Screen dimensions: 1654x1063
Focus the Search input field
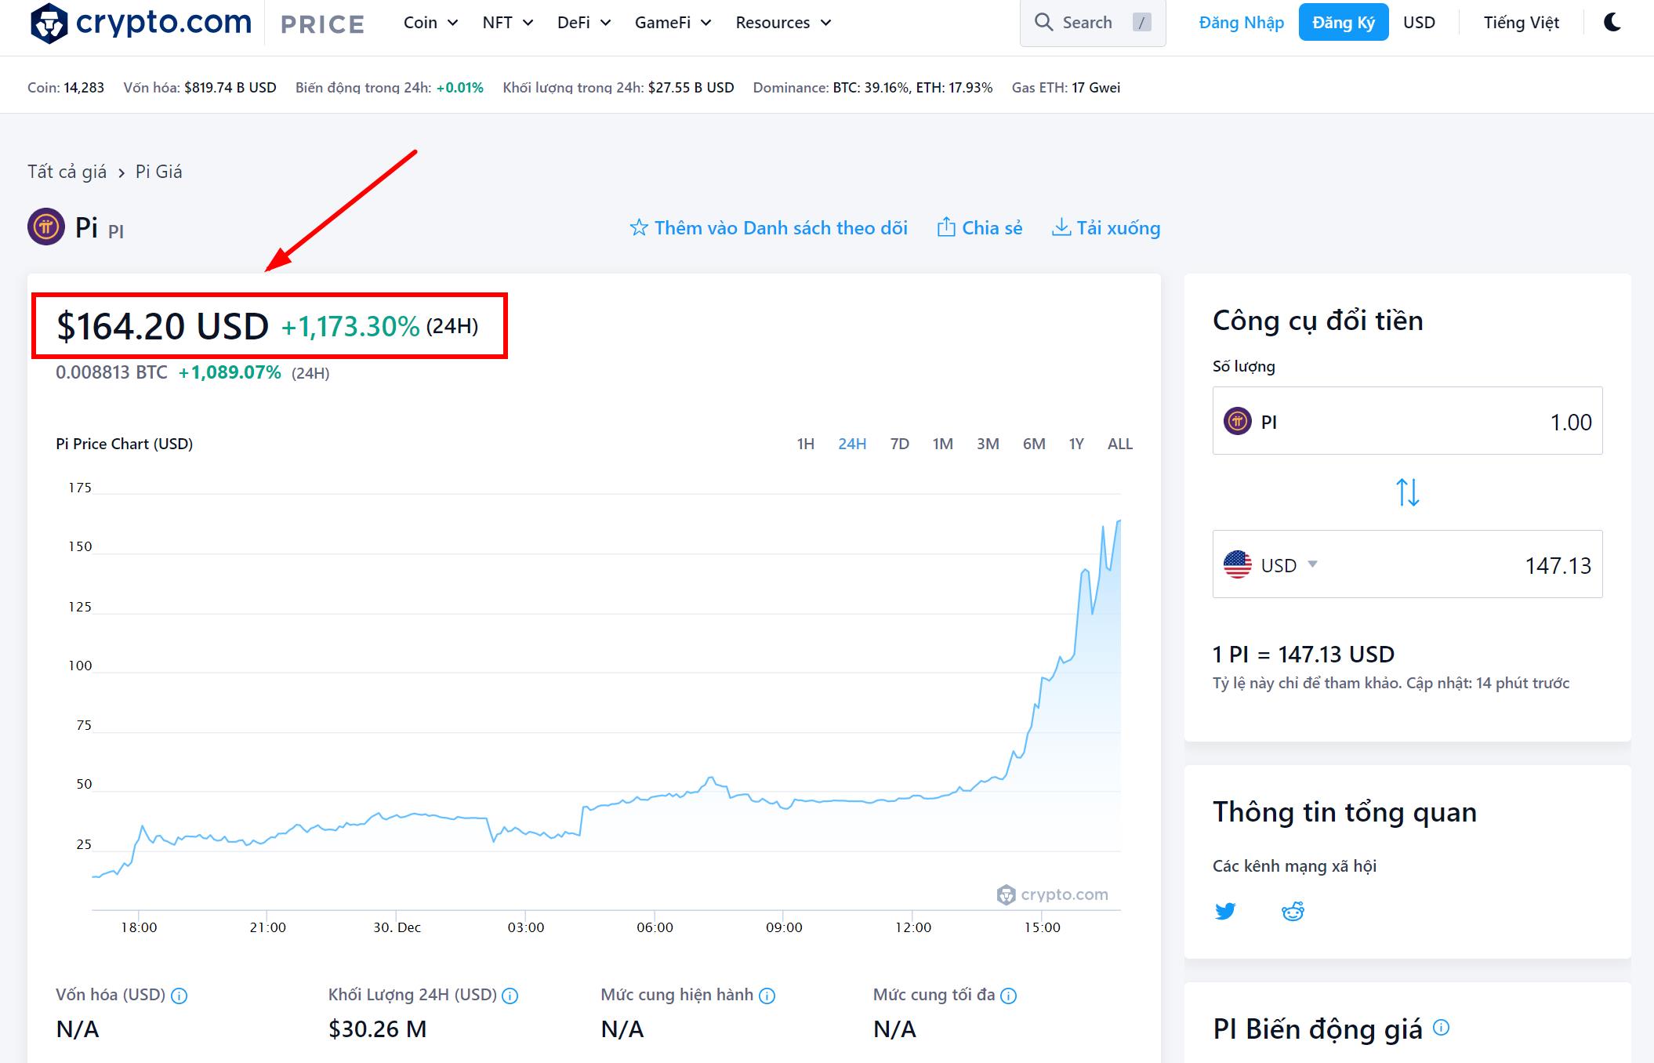tap(1093, 23)
